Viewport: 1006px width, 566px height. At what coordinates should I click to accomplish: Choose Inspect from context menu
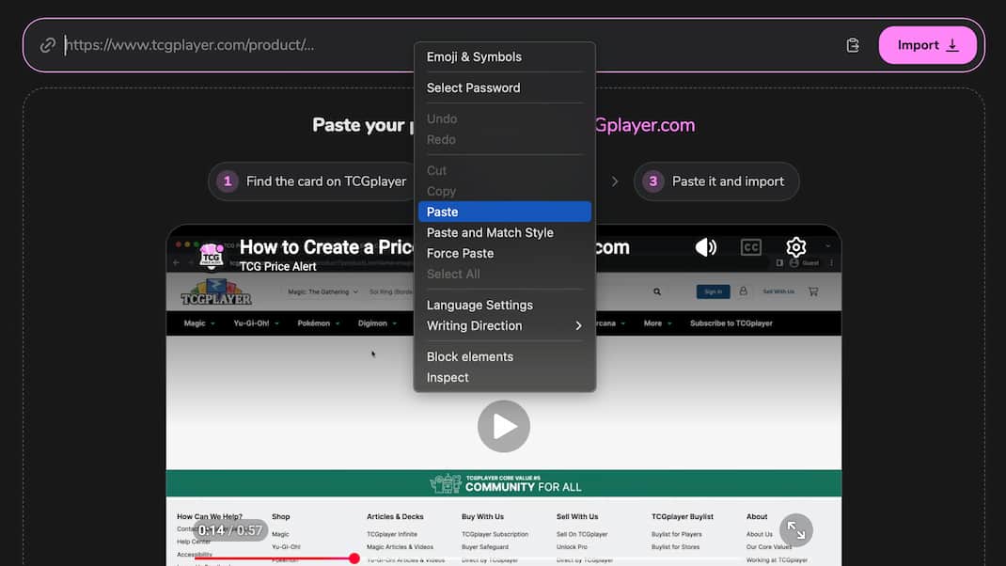point(504,377)
